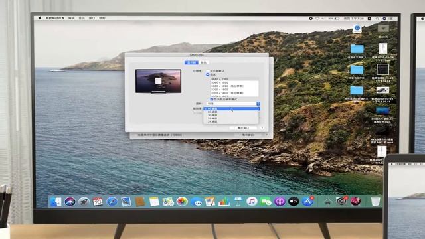Switch to the 显示器 tab

pyautogui.click(x=191, y=62)
